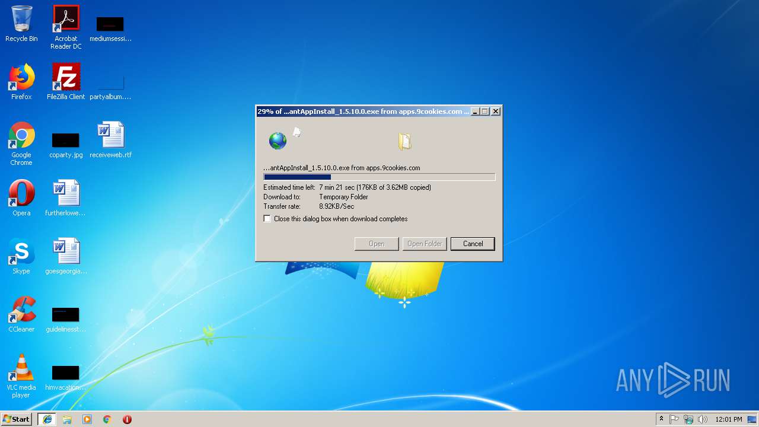
Task: Click the antAppInstall file name text
Action: coord(342,168)
